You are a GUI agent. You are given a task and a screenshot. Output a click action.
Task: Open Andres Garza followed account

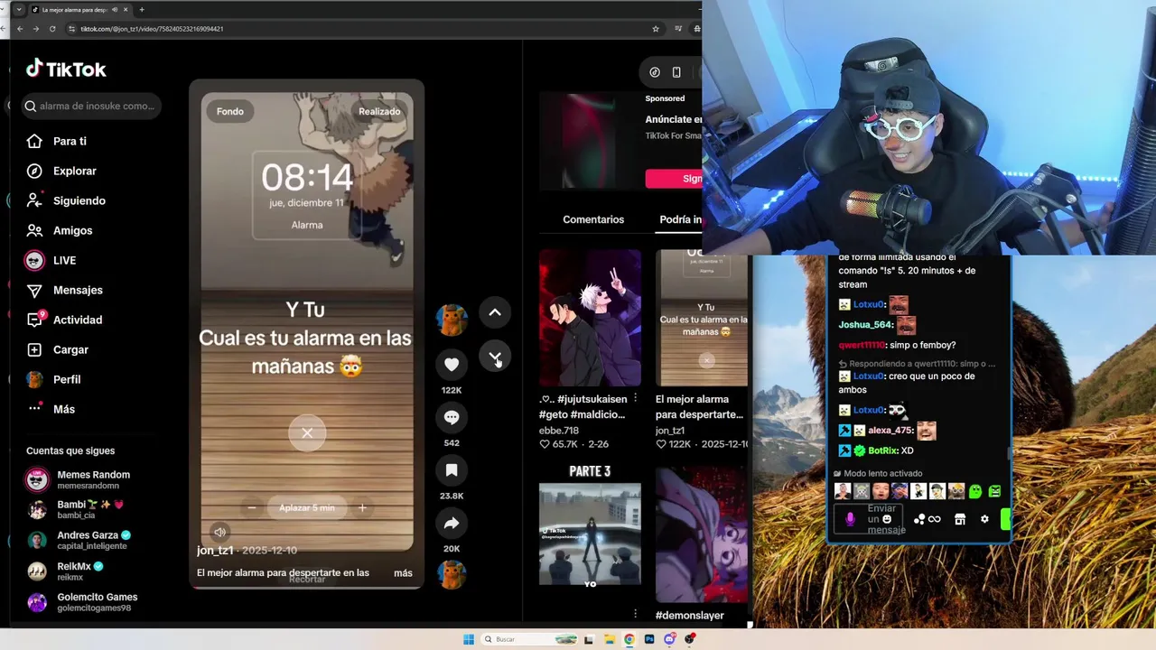coord(94,540)
